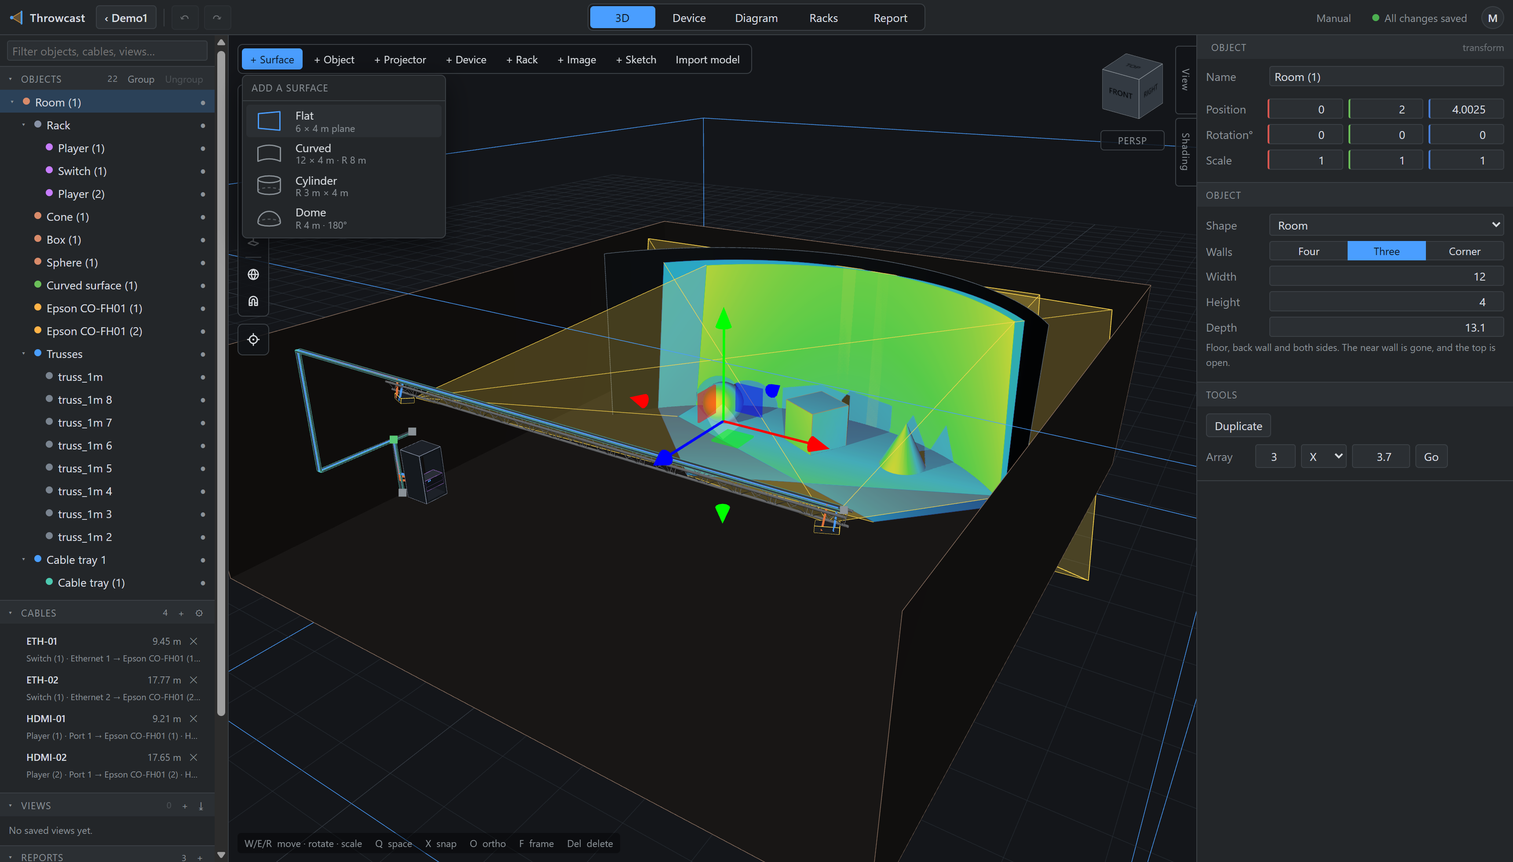Click the redo arrow button
Image resolution: width=1513 pixels, height=862 pixels.
coord(217,18)
